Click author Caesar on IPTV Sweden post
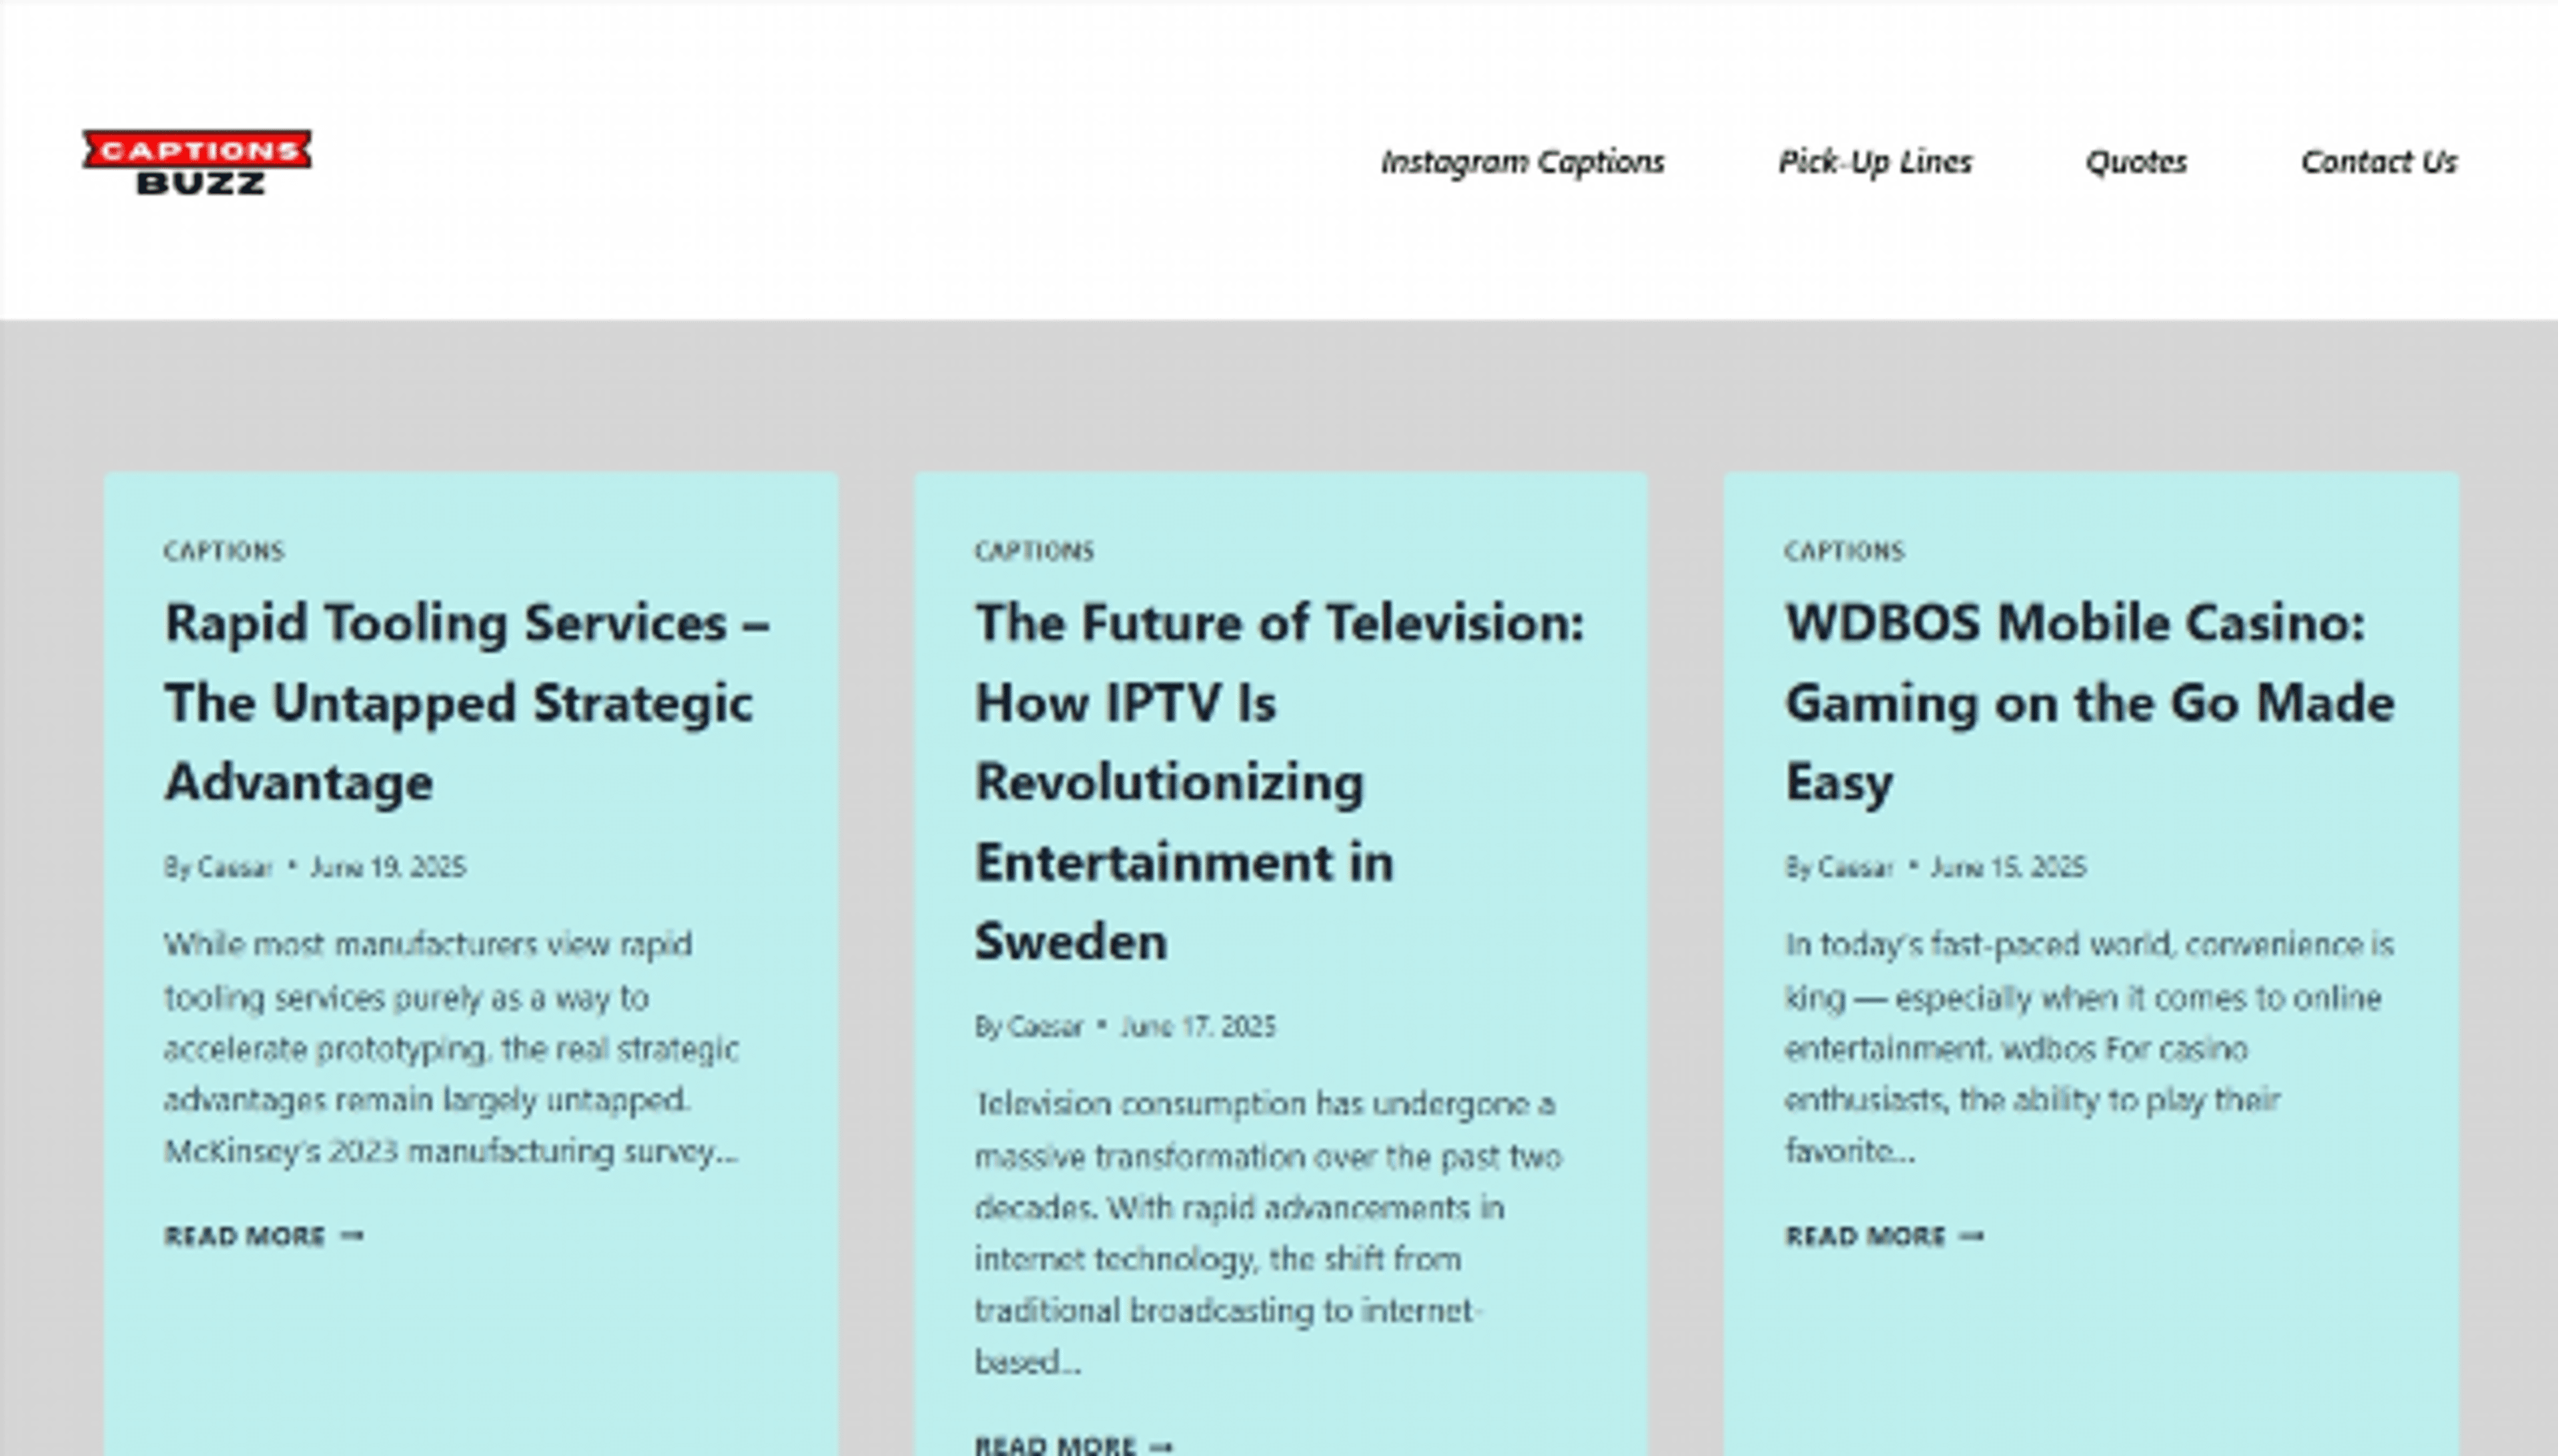The height and width of the screenshot is (1456, 2558). coord(1045,1027)
